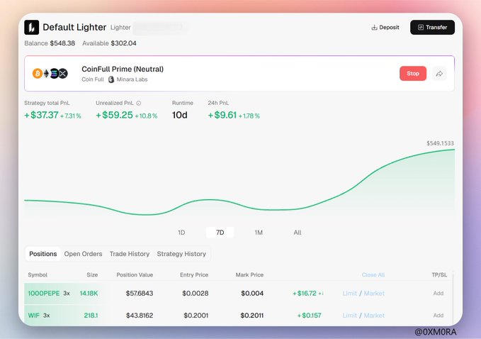Screen dimensions: 481x339
Task: Open the Deposit option
Action: click(385, 28)
